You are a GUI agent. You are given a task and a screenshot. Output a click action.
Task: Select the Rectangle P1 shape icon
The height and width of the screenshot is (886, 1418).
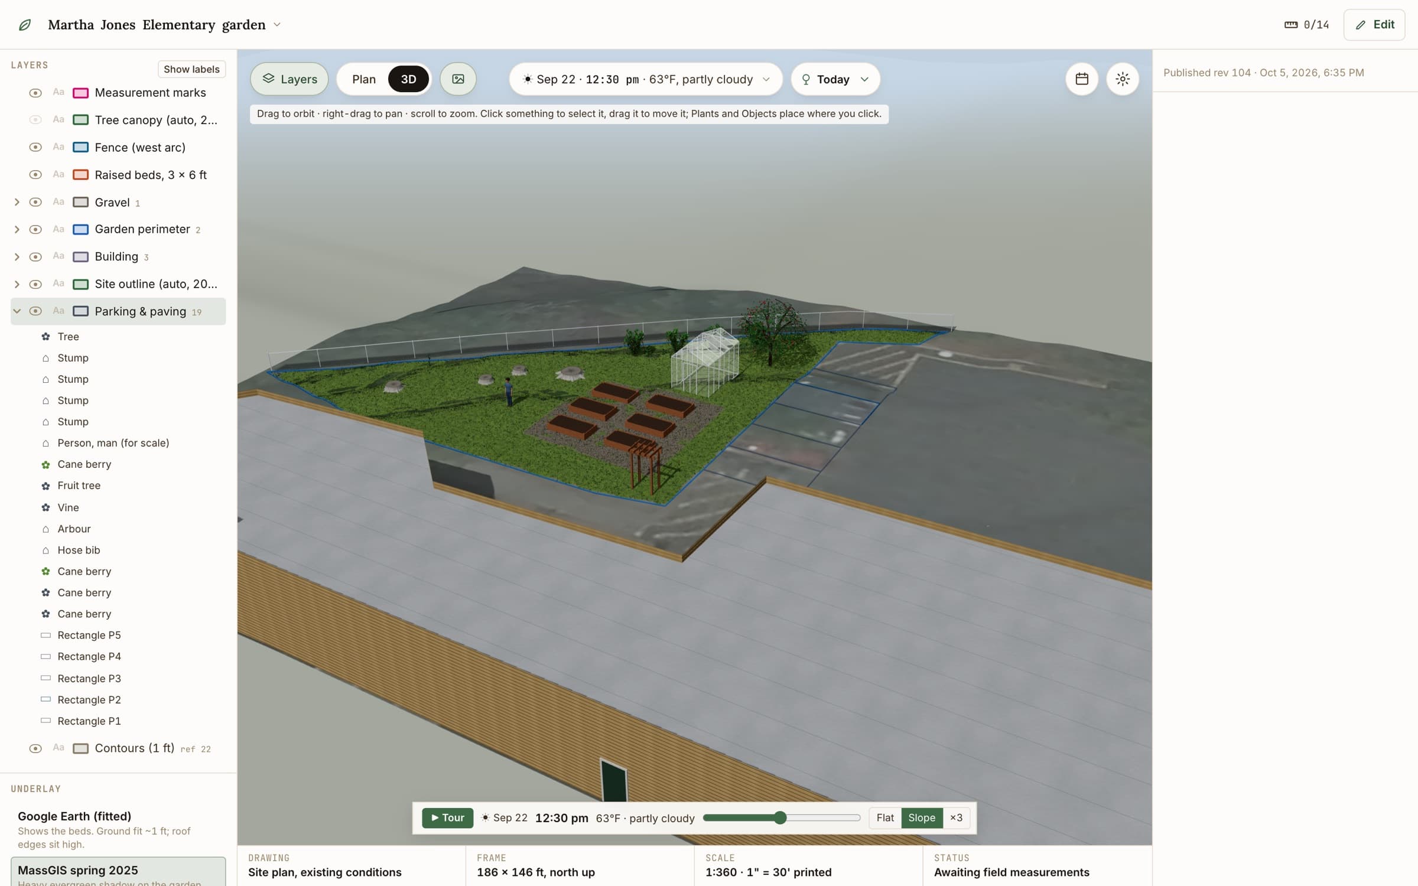pyautogui.click(x=45, y=721)
